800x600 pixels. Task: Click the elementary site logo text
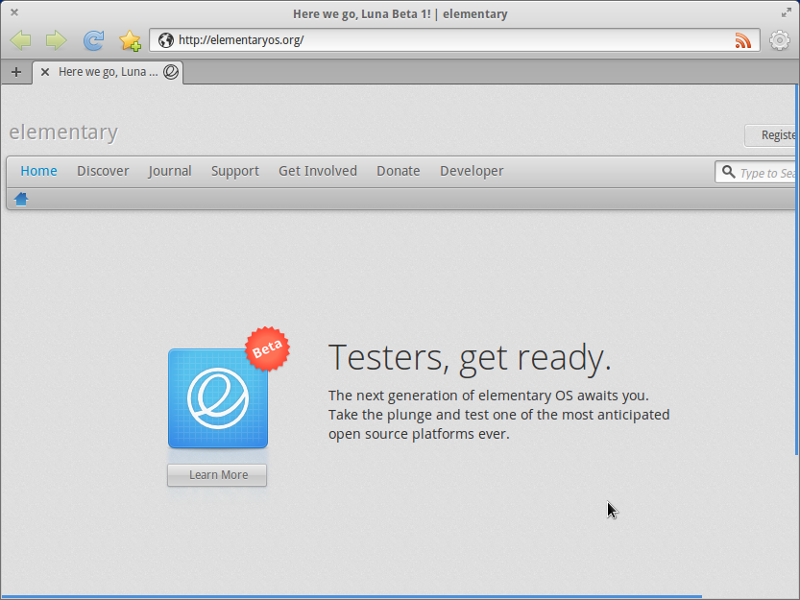click(63, 132)
